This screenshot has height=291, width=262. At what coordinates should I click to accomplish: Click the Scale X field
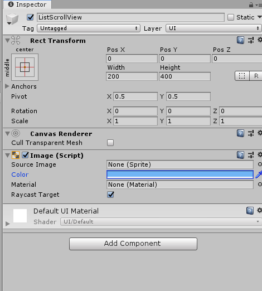(x=135, y=121)
